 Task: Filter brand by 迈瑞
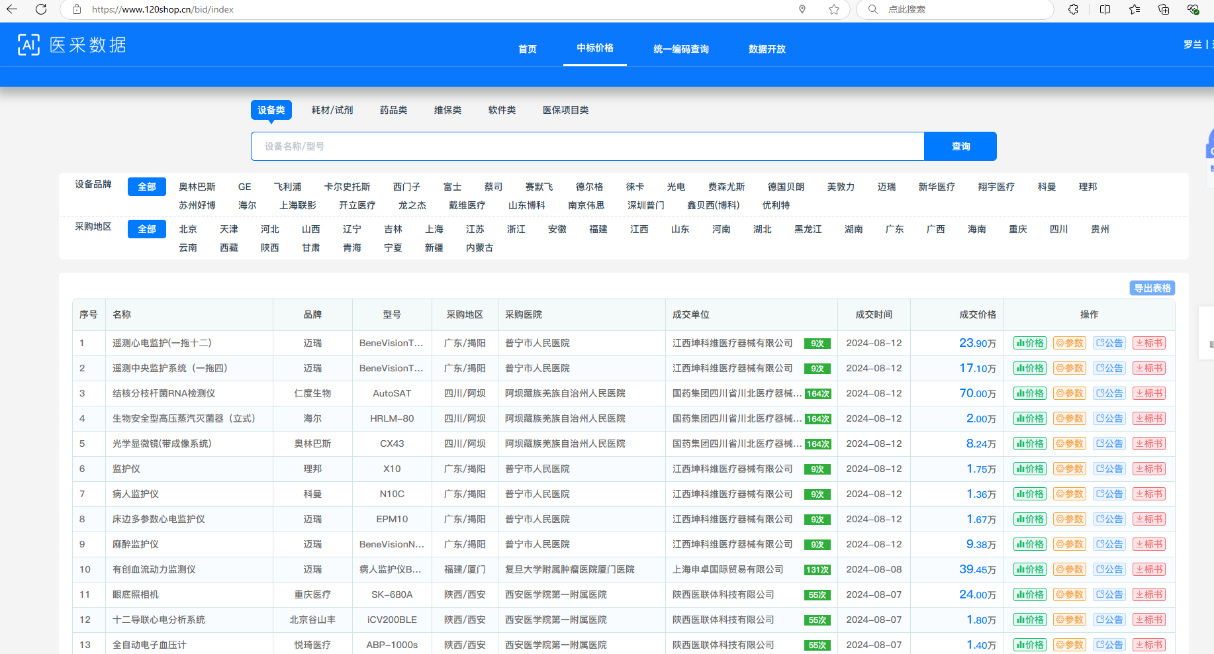pos(887,187)
